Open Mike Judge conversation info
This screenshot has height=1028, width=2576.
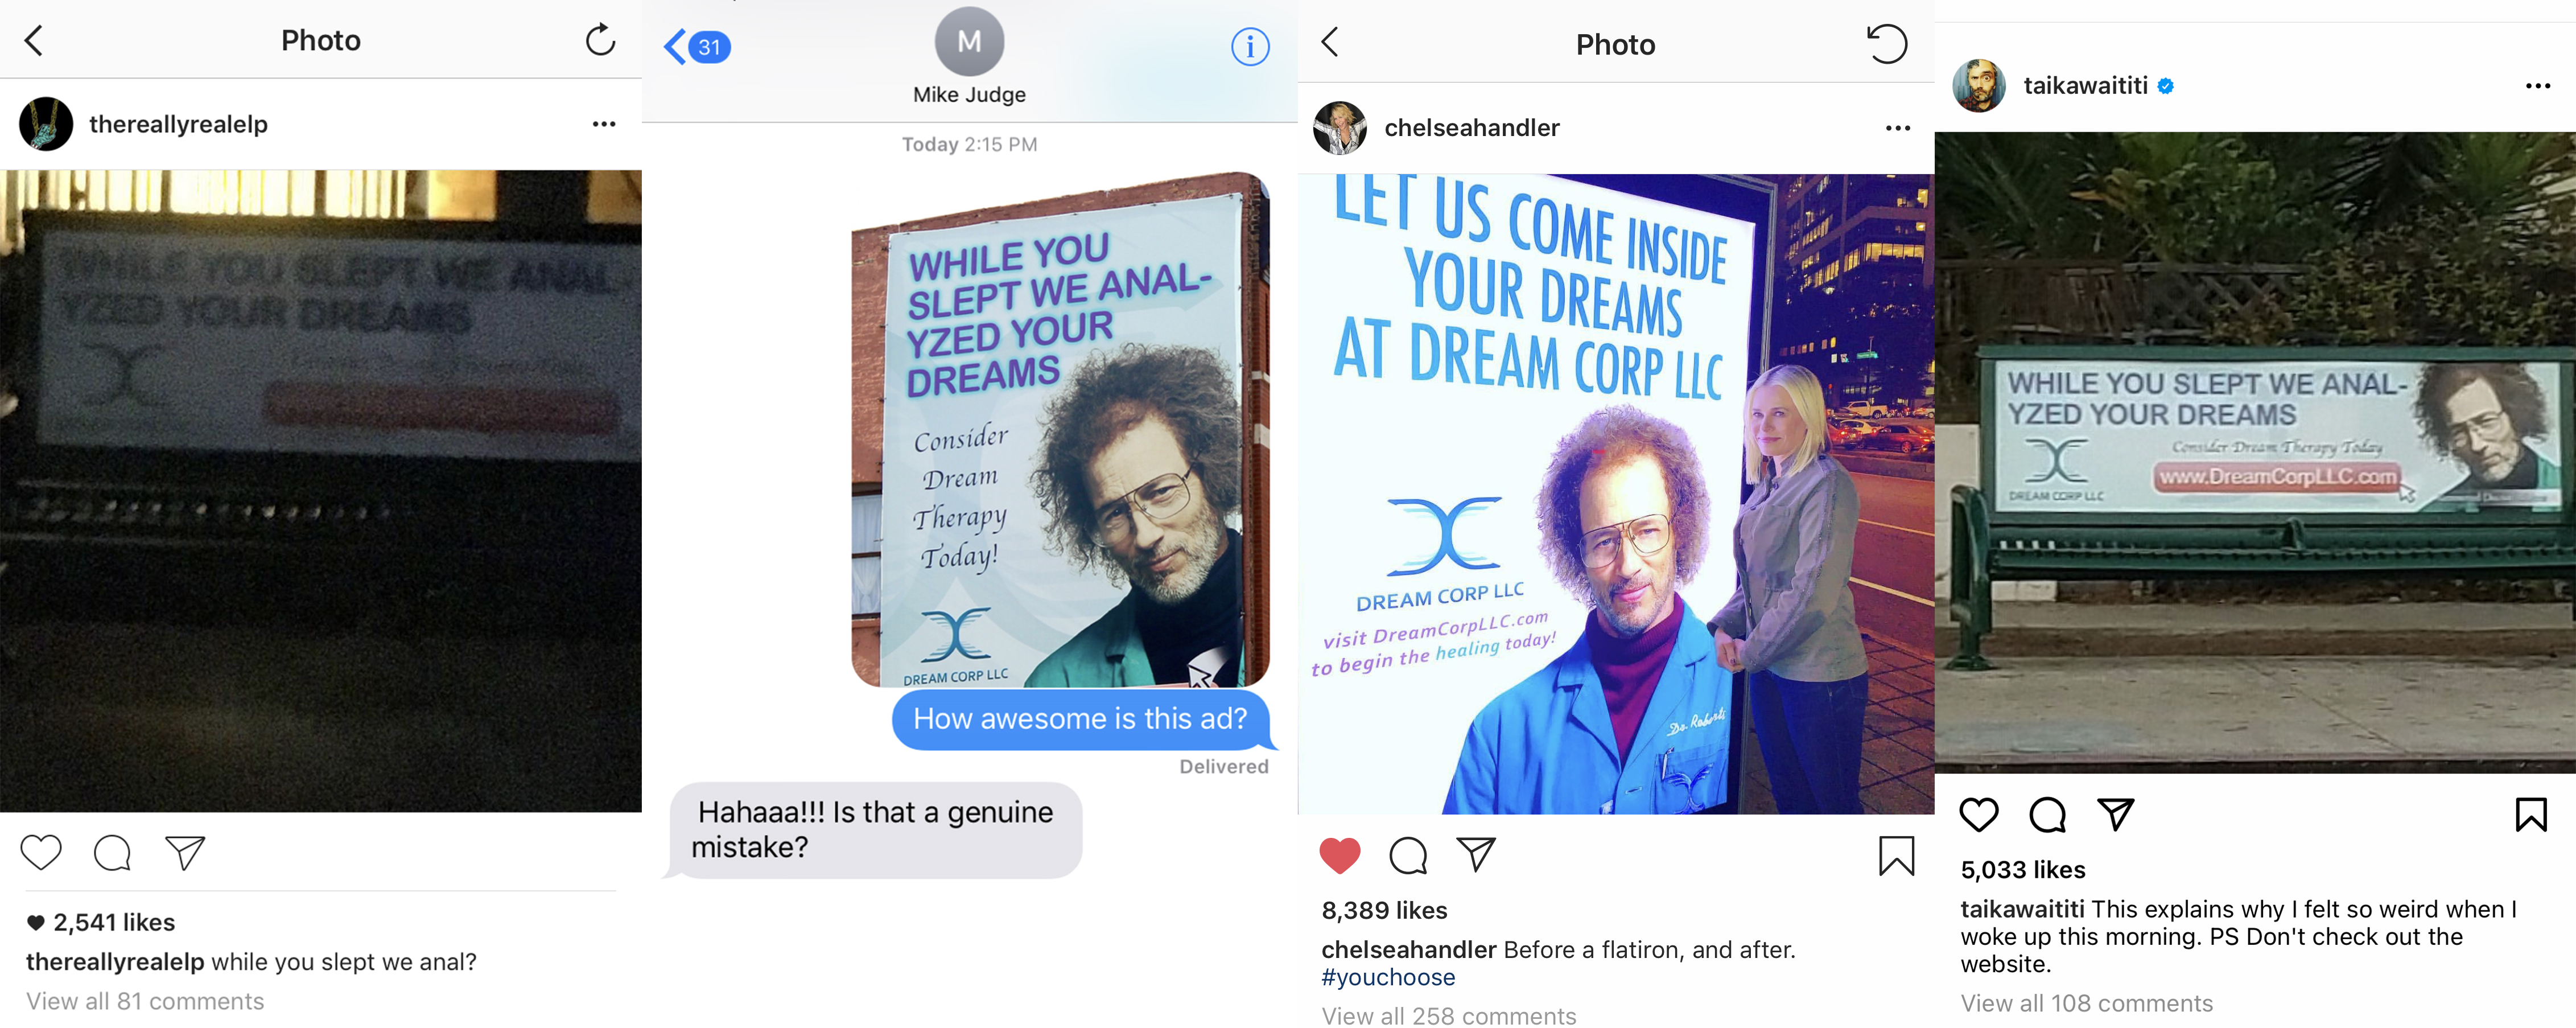click(1250, 46)
